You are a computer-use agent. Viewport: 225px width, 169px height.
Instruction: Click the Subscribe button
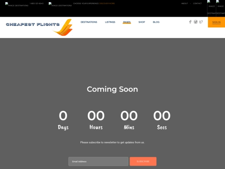(143, 161)
